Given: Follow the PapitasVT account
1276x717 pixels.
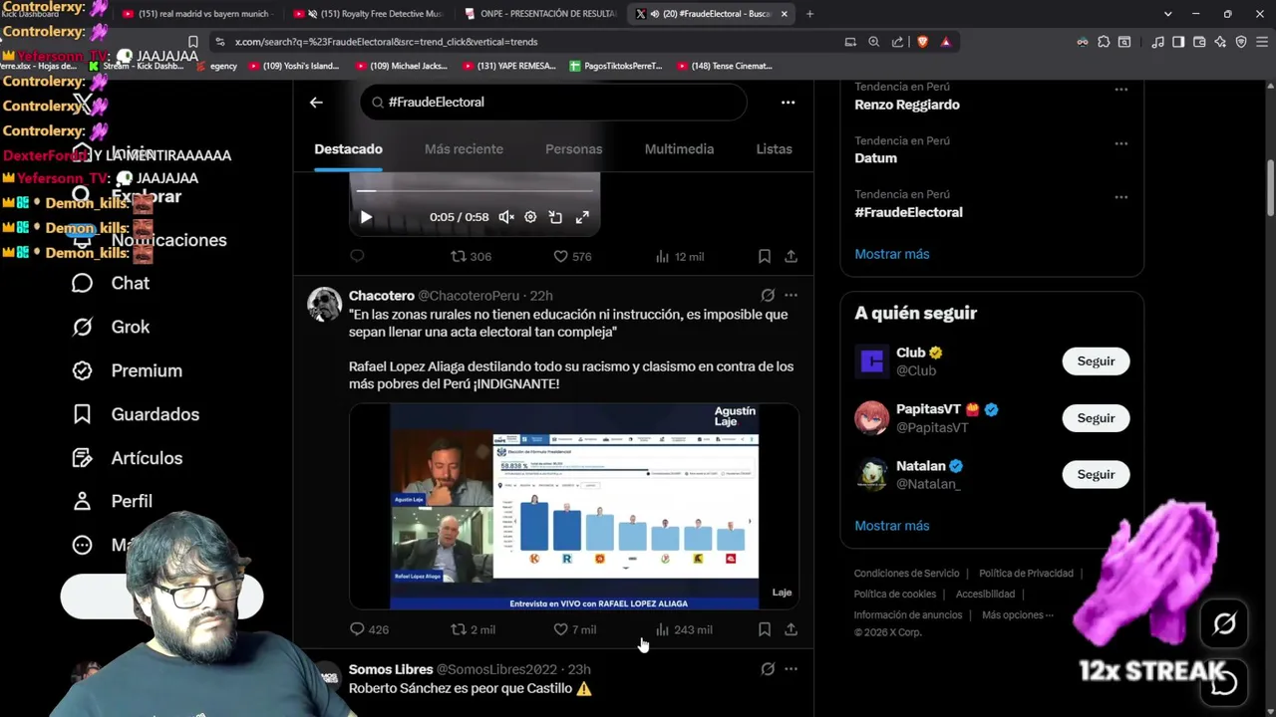Looking at the screenshot, I should pos(1096,418).
